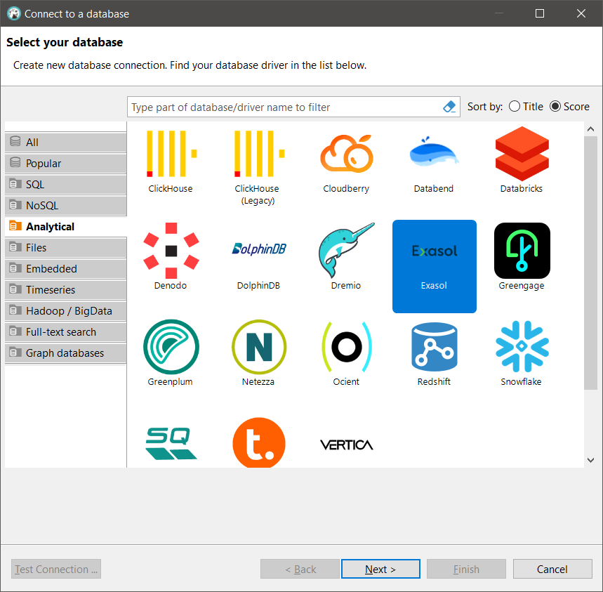Viewport: 603px width, 592px height.
Task: Select the Redshift driver icon
Action: coord(434,349)
